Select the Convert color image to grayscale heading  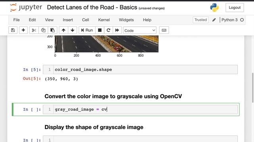pyautogui.click(x=113, y=96)
